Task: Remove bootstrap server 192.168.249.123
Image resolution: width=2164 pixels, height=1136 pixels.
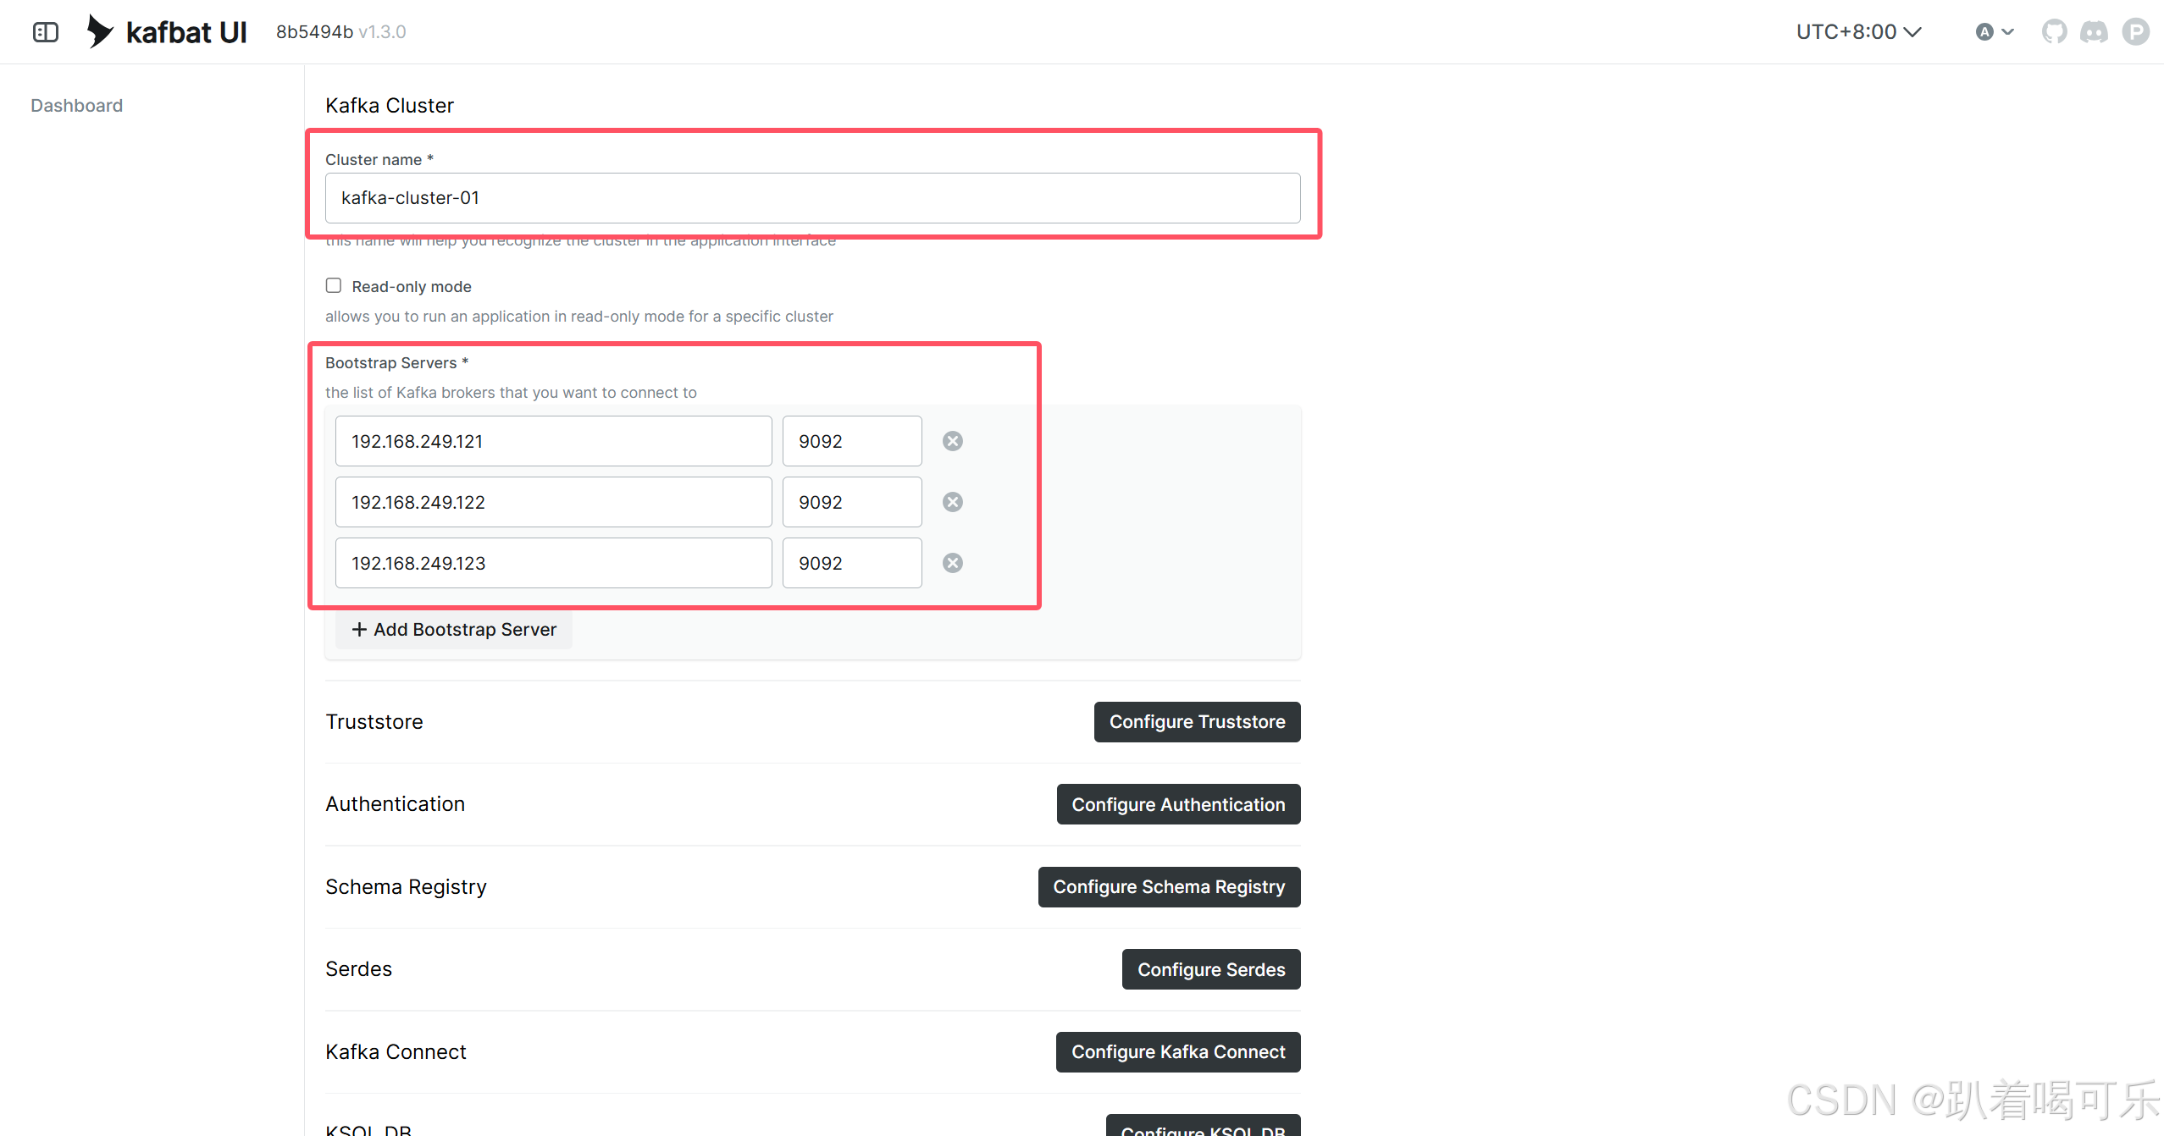Action: coord(953,563)
